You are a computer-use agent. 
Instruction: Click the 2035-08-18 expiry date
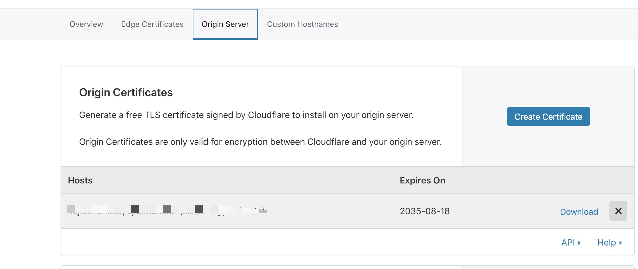coord(425,211)
